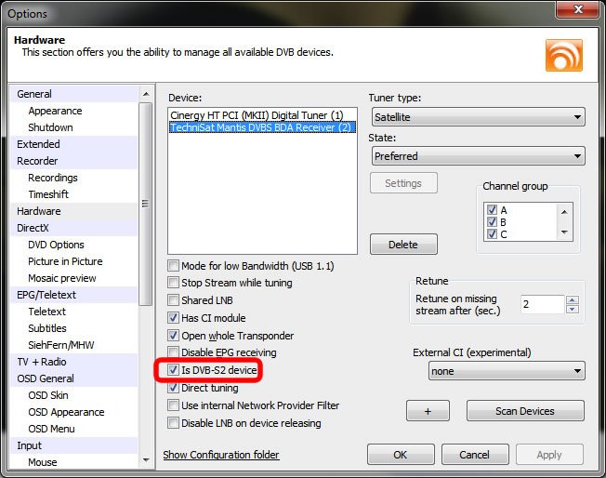This screenshot has width=606, height=478.
Task: Open the Tuner type dropdown
Action: (477, 117)
